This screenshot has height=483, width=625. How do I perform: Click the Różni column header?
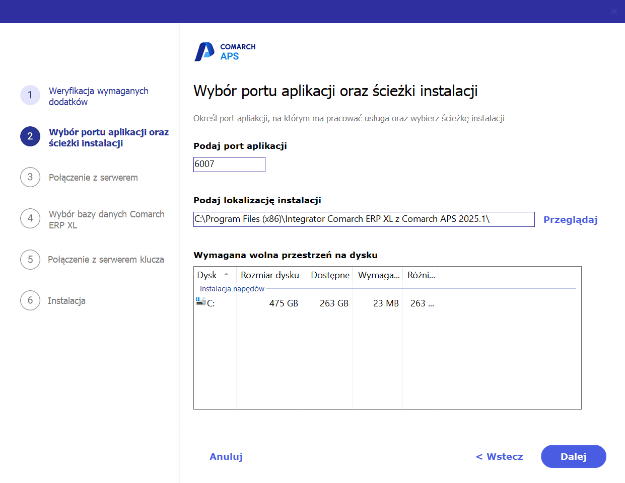pyautogui.click(x=420, y=275)
